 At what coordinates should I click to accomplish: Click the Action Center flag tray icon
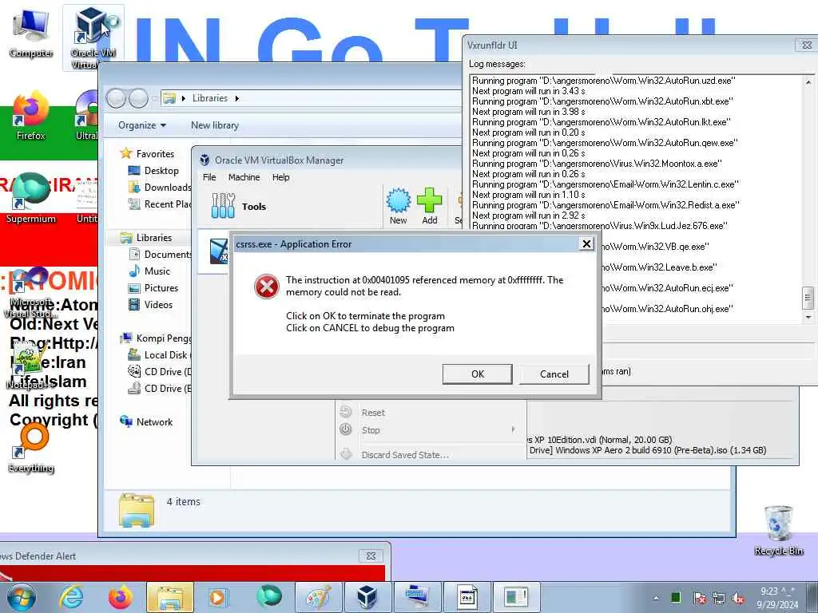tap(699, 598)
